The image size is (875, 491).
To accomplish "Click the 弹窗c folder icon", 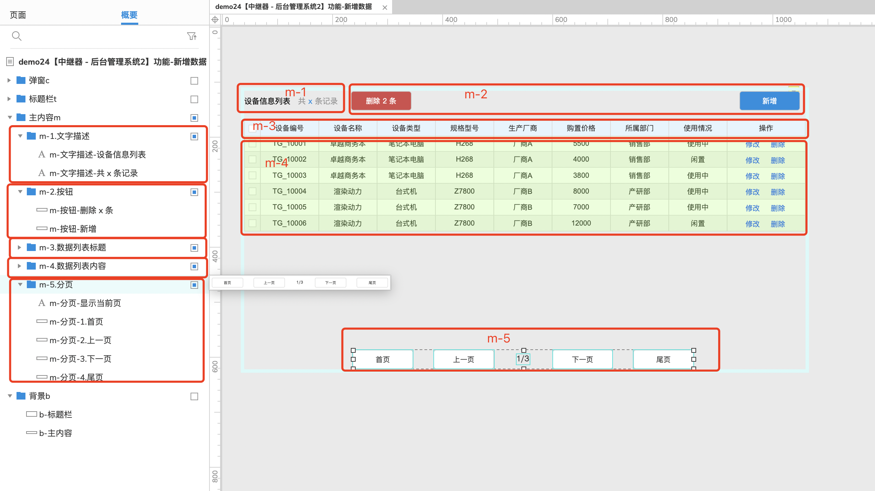I will pyautogui.click(x=21, y=80).
